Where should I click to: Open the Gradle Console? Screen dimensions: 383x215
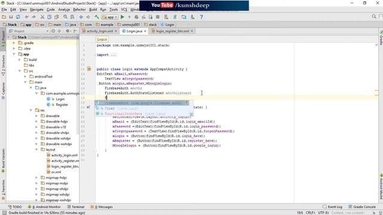point(362,207)
